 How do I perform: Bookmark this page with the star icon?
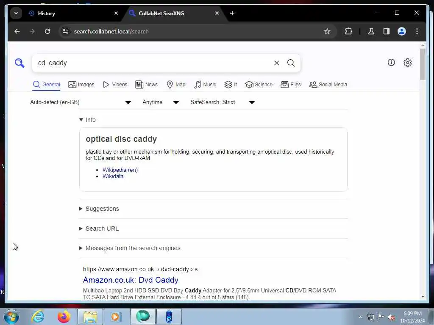click(327, 31)
